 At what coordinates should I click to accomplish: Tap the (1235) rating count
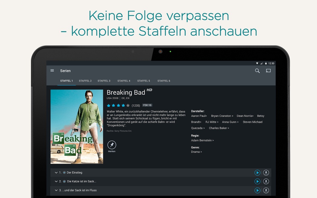click(x=136, y=106)
